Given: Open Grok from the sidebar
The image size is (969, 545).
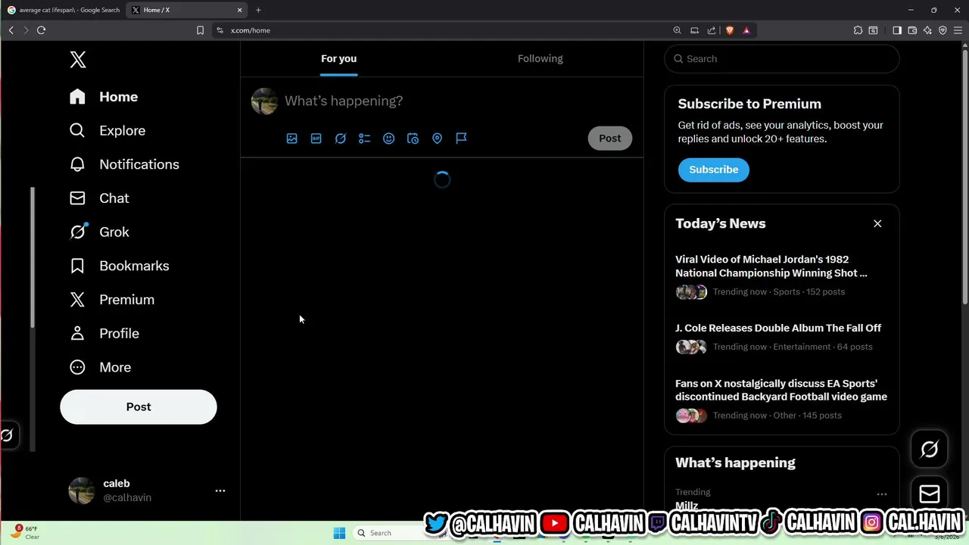Looking at the screenshot, I should pos(99,232).
